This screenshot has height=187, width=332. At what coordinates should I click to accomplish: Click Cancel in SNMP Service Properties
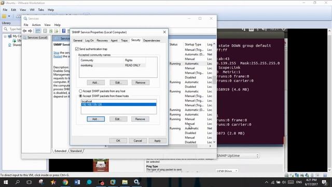pos(137,141)
